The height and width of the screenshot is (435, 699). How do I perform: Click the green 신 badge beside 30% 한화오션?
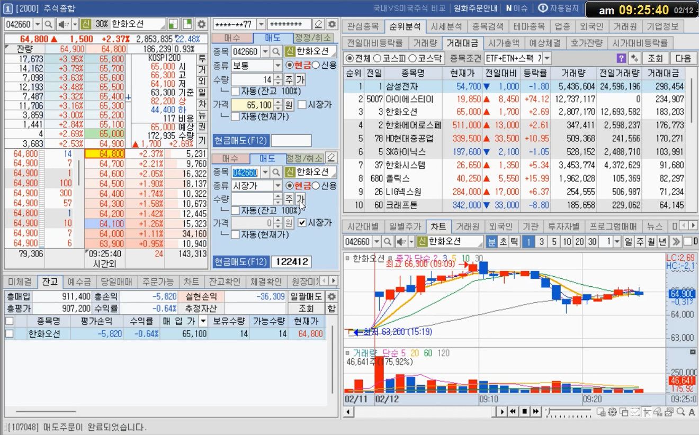[86, 24]
